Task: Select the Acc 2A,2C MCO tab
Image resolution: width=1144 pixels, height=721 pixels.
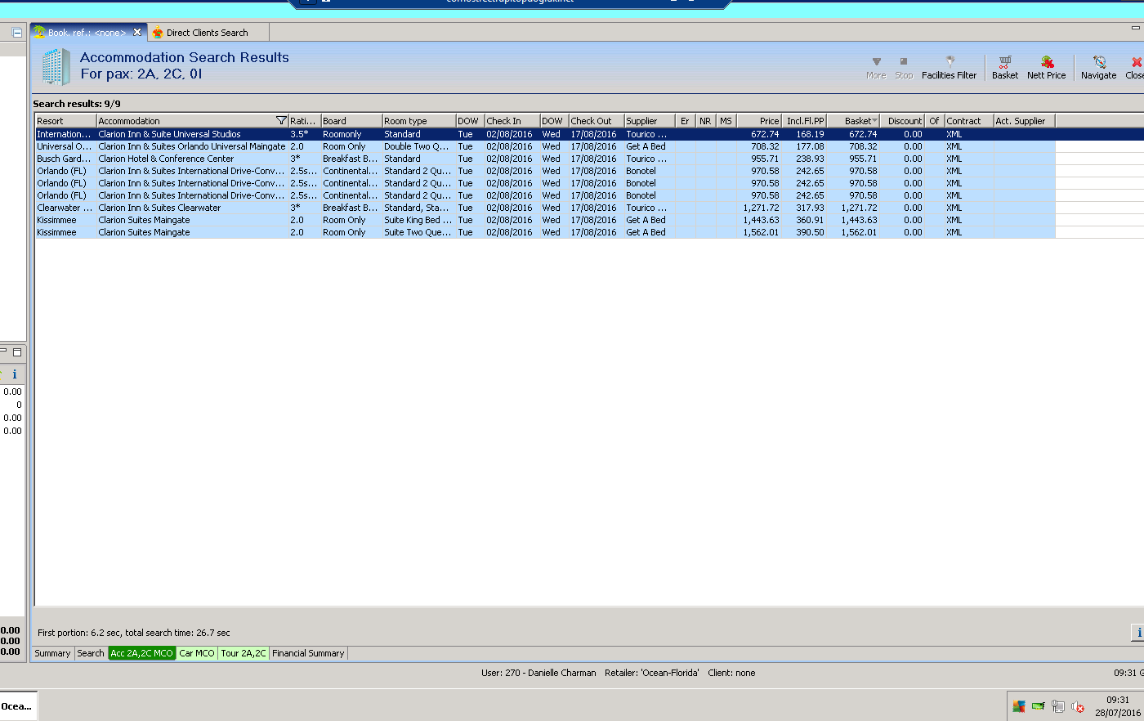Action: click(142, 653)
